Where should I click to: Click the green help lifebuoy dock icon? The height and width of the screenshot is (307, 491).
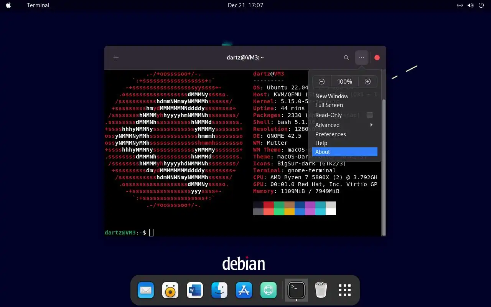click(269, 290)
